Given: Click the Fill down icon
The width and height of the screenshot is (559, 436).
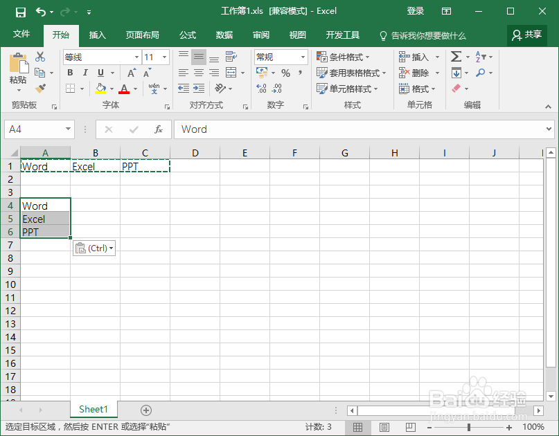Looking at the screenshot, I should pos(456,73).
